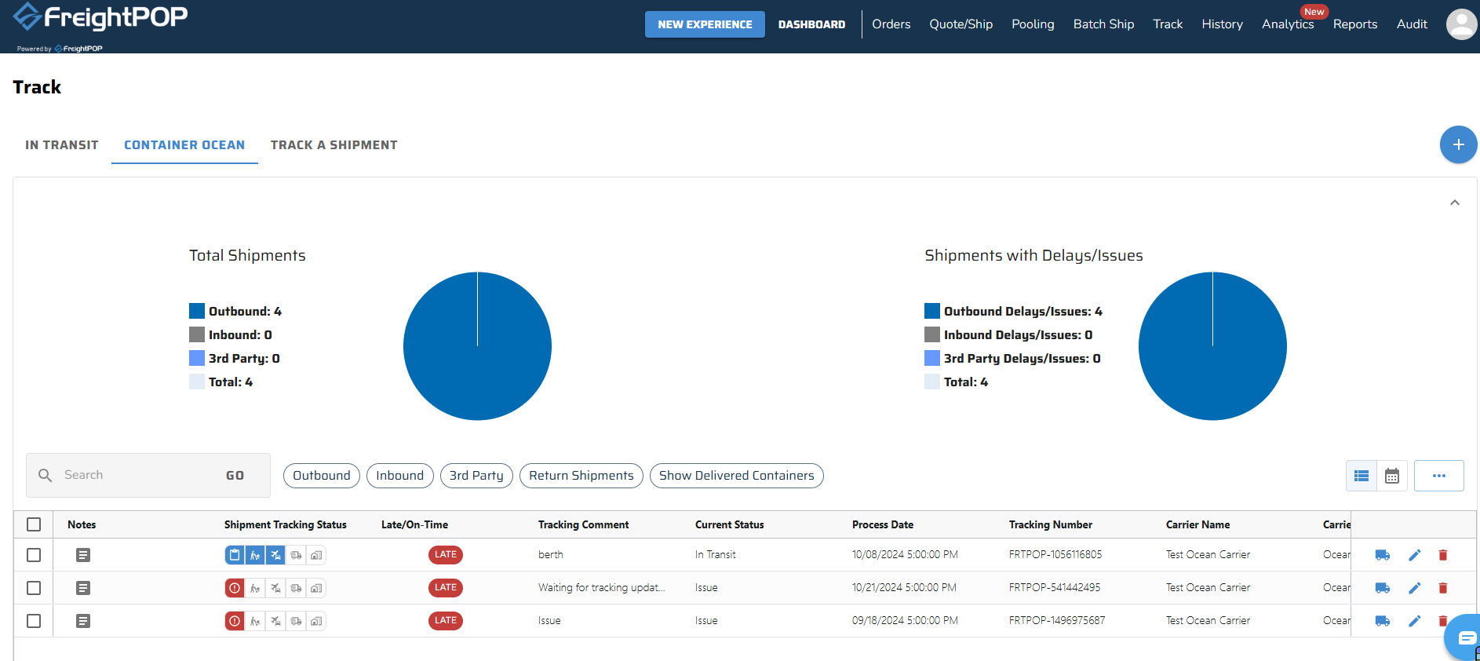Click the blue plus add button
1480x661 pixels.
(x=1458, y=144)
